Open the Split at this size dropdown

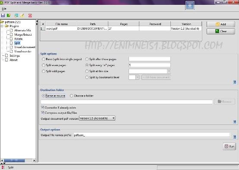pos(169,71)
